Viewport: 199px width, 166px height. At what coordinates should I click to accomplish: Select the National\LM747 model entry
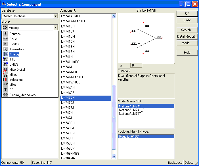(x=130, y=114)
